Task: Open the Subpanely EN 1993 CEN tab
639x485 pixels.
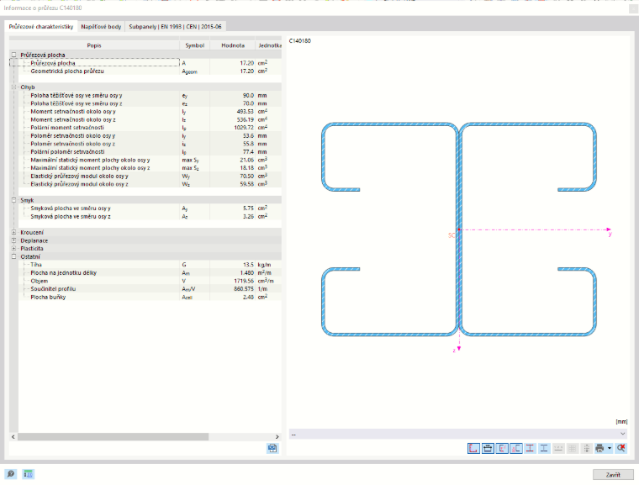Action: click(x=175, y=27)
